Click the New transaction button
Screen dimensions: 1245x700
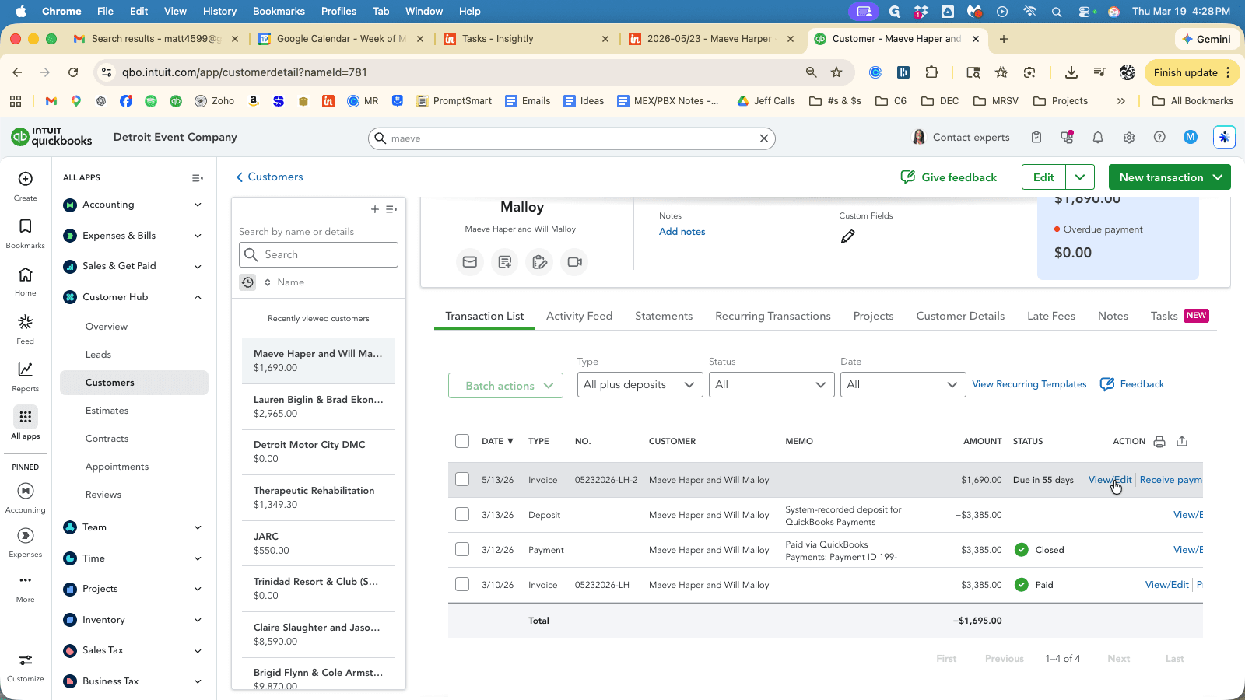(x=1170, y=177)
